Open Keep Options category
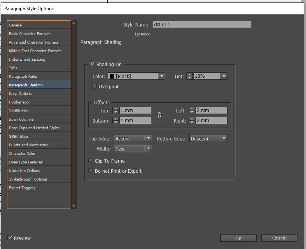Viewport: 306px width, 249px height. (x=39, y=93)
